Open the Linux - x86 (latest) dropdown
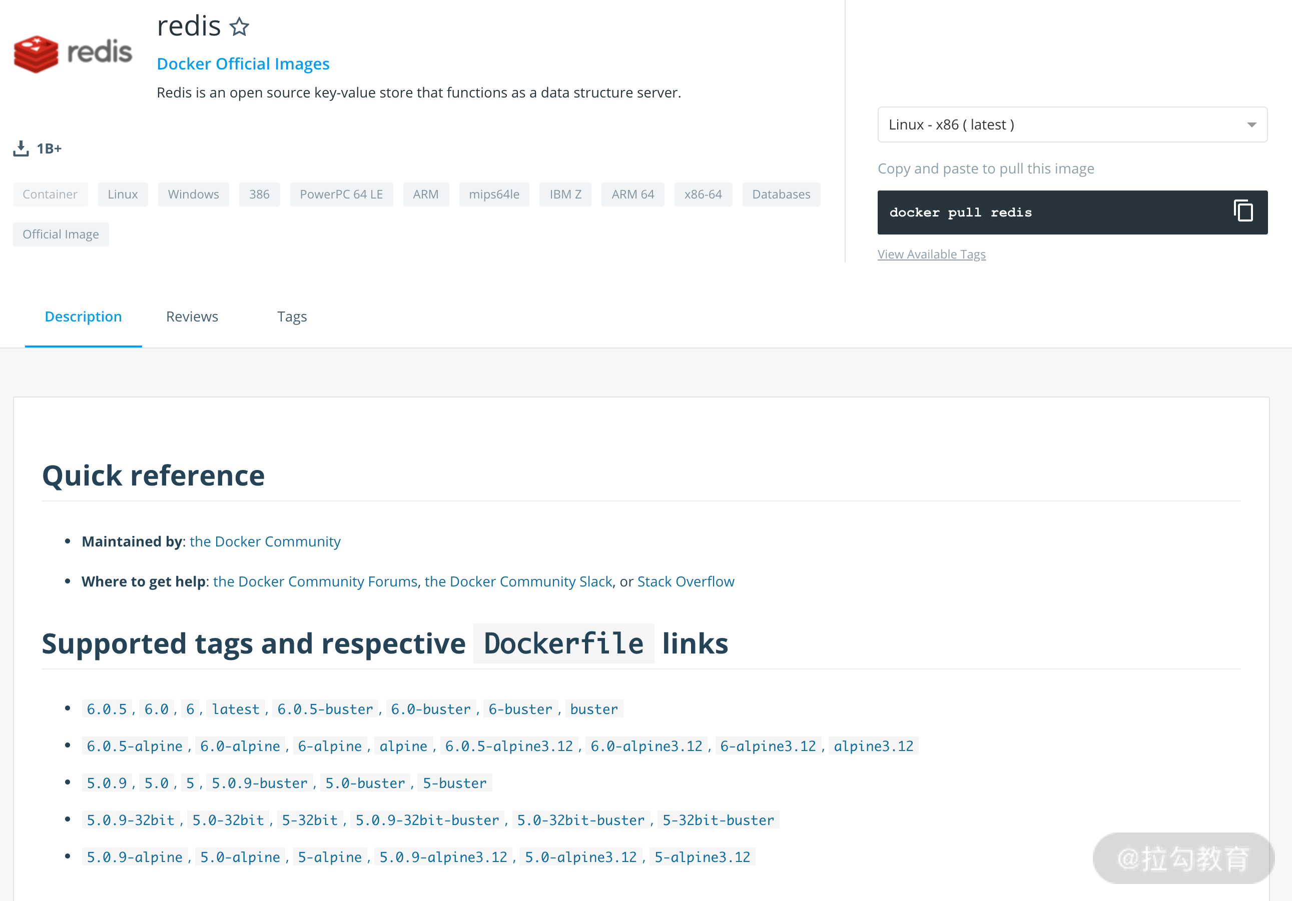 (x=1072, y=124)
